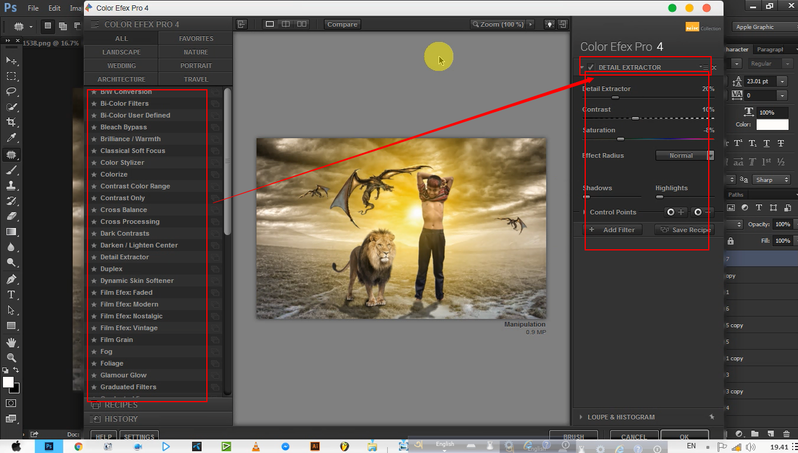Select the Zoom tool in Photoshop toolbar
The height and width of the screenshot is (453, 798).
(x=11, y=357)
